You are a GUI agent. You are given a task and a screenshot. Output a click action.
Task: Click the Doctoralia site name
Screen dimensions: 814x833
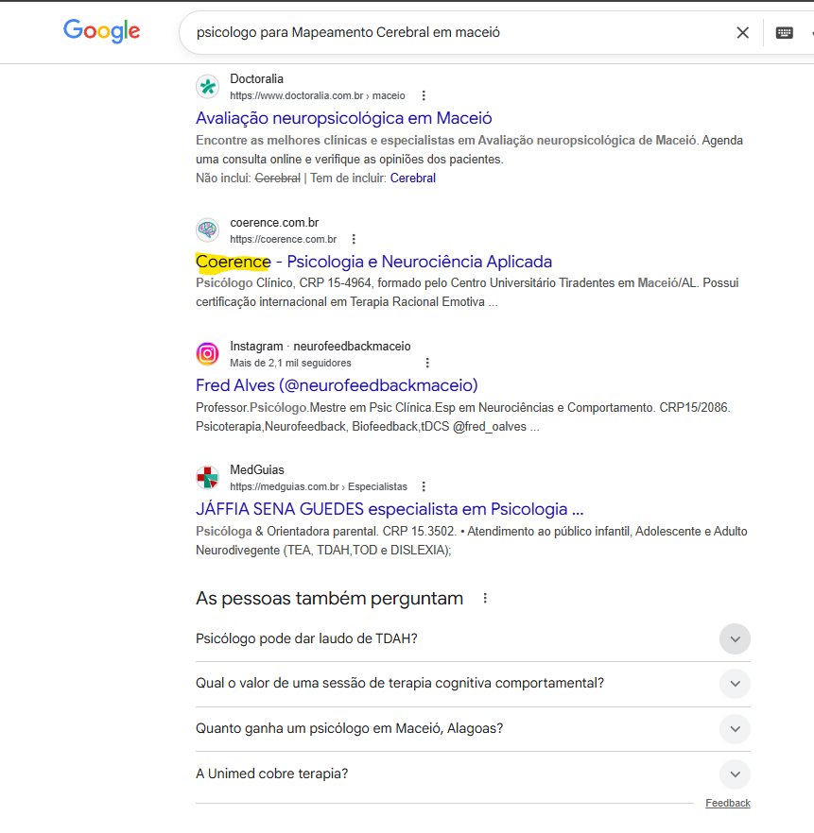pos(256,78)
